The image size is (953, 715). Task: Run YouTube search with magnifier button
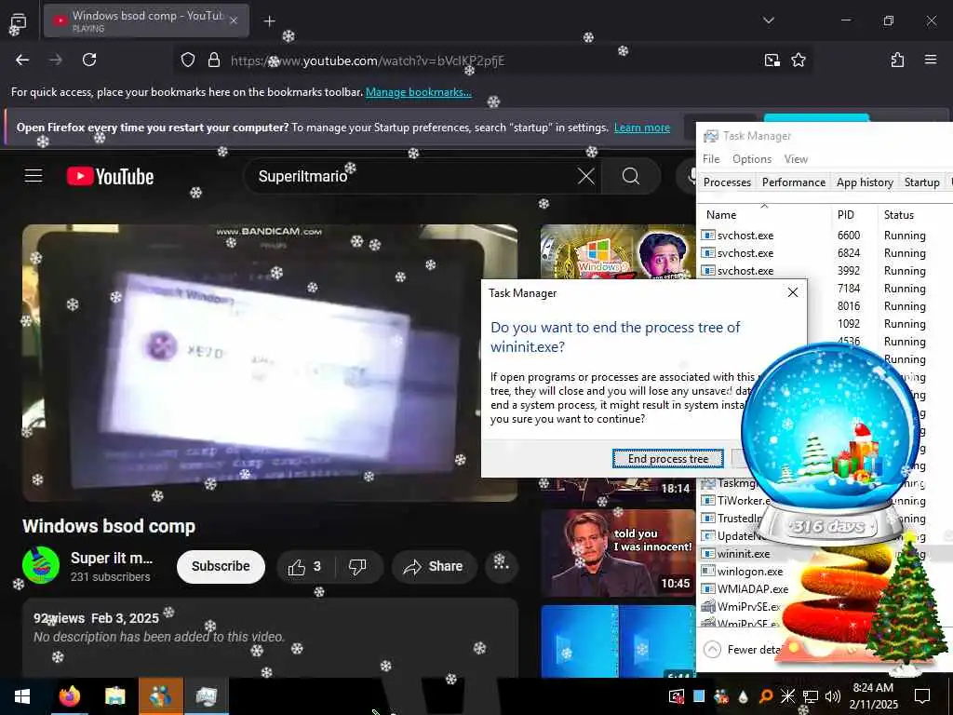631,176
